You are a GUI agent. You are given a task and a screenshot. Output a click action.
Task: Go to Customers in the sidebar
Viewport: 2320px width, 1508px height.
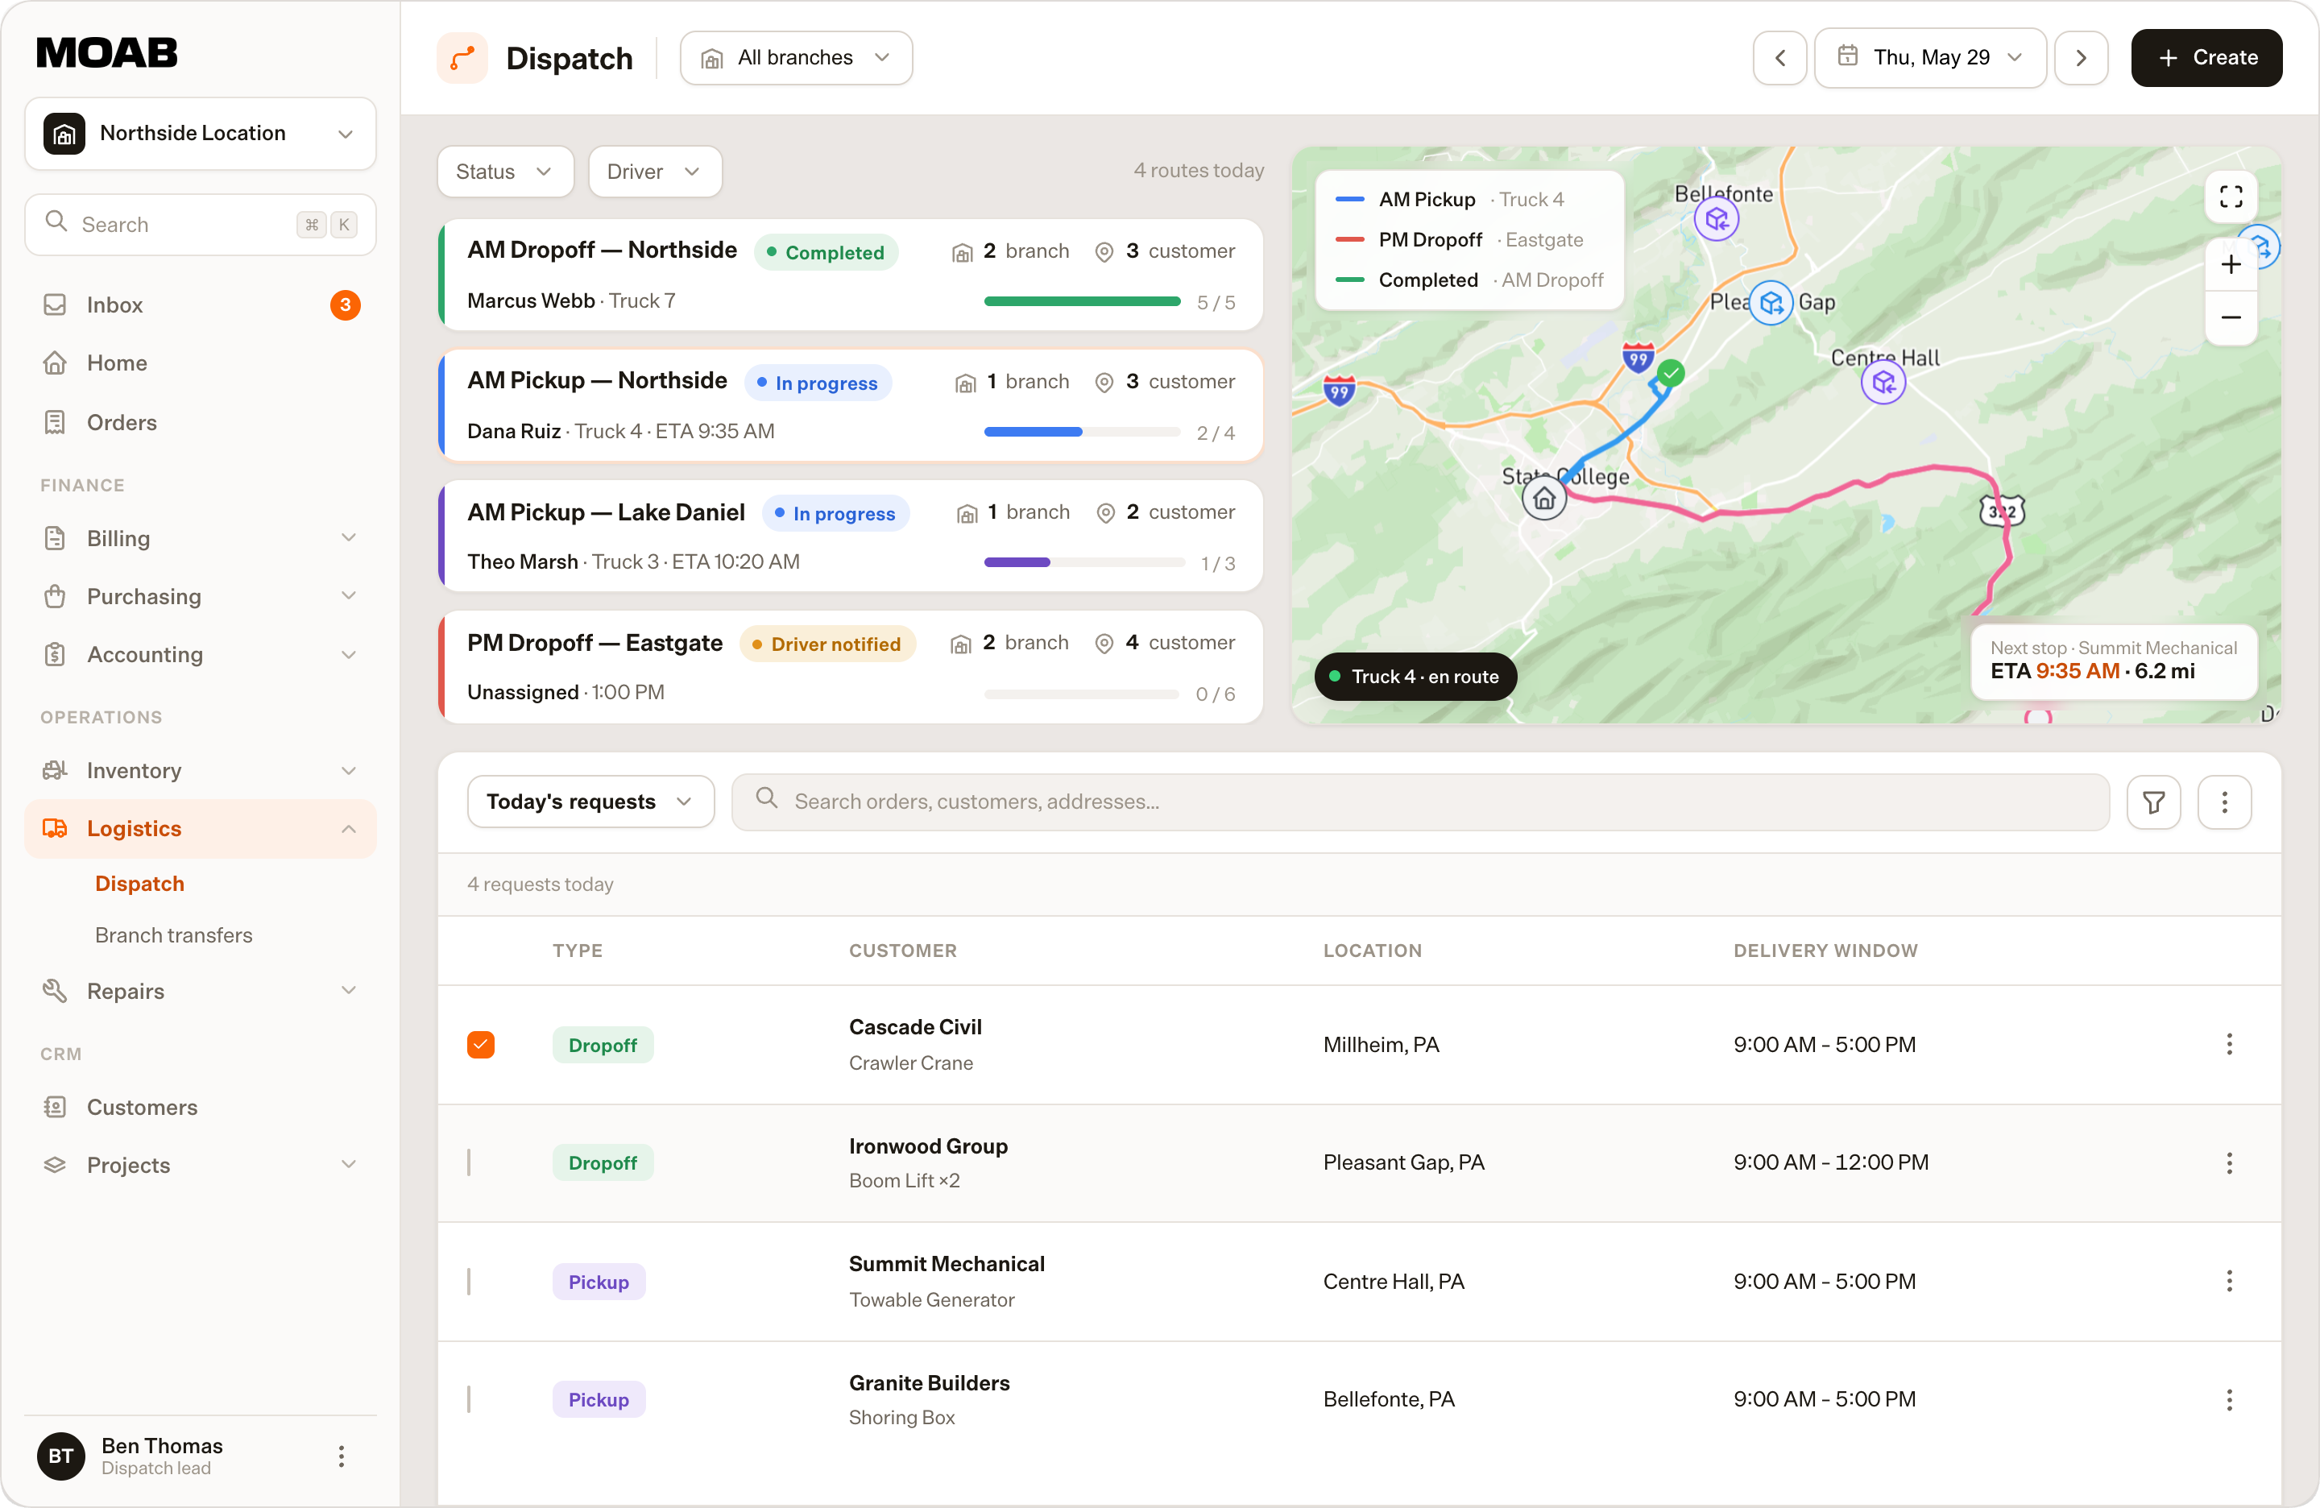point(200,1108)
